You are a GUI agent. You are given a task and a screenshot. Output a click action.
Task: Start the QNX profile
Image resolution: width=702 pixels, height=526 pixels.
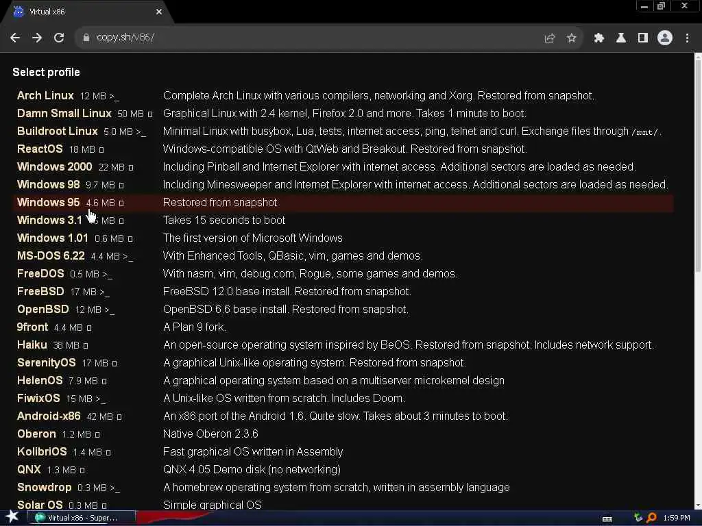[x=29, y=470]
